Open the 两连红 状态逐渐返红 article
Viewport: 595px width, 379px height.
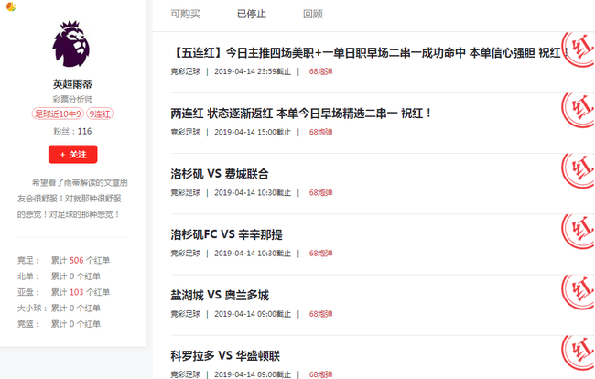(301, 114)
